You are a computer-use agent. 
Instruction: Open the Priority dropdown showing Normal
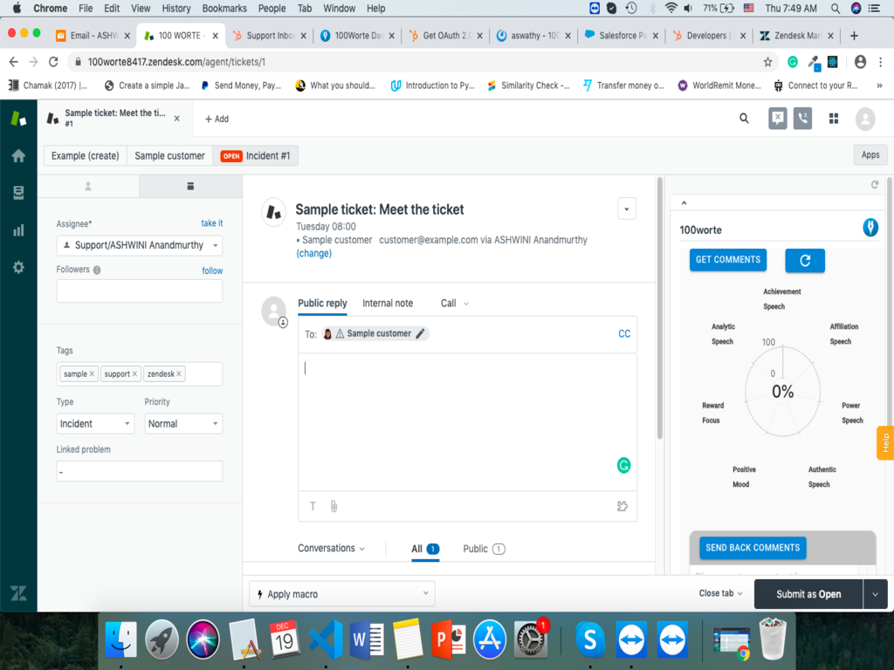[x=183, y=424]
